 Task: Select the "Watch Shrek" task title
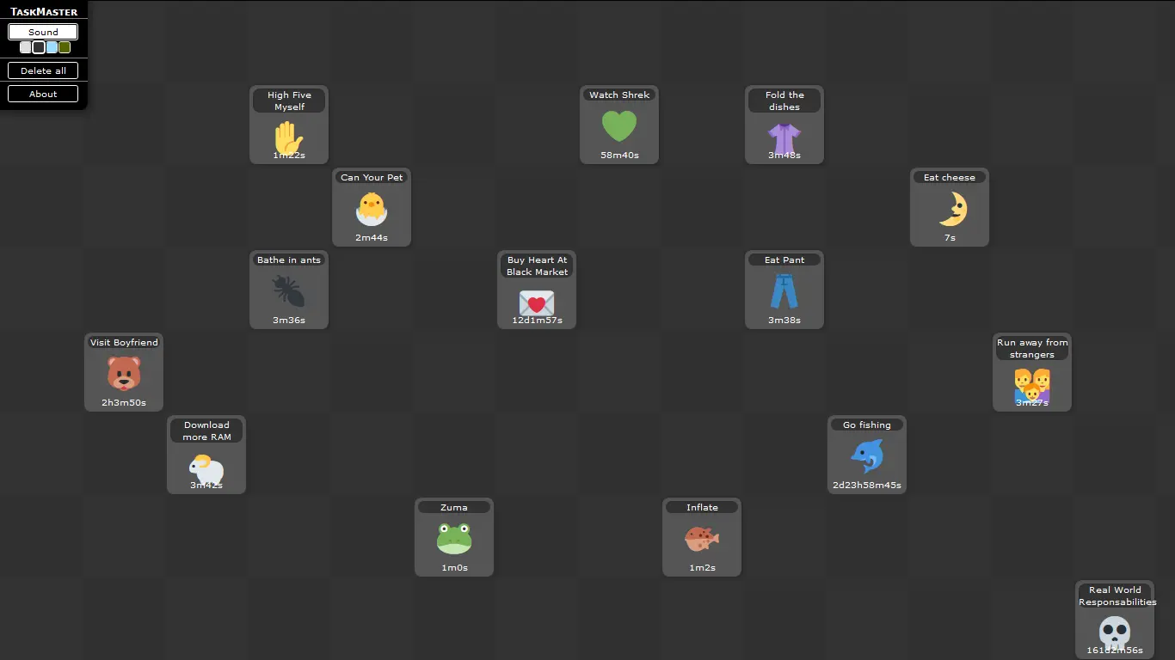619,95
